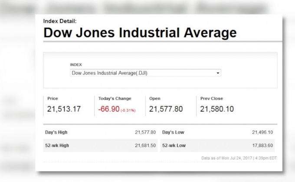Click the 52-wk Low value 17,883.60
This screenshot has width=295, height=182.
262,146
